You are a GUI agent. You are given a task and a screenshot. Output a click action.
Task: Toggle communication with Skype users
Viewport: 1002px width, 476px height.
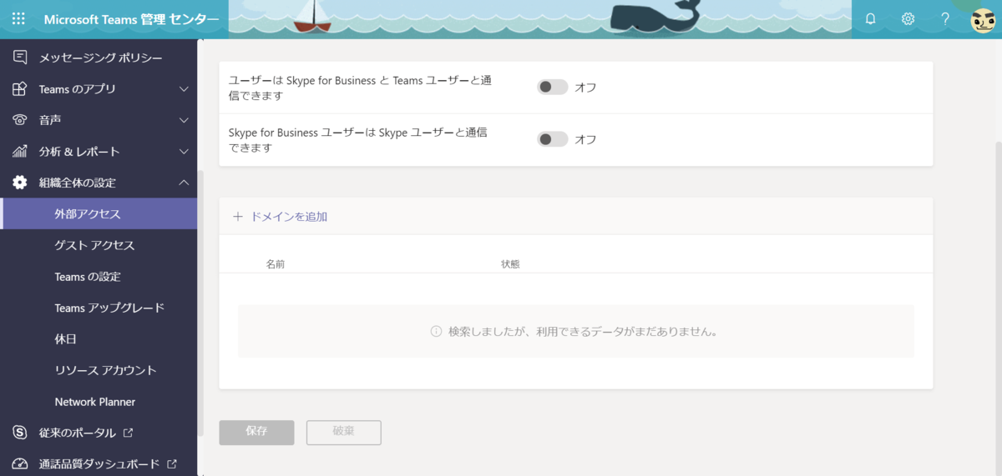552,139
